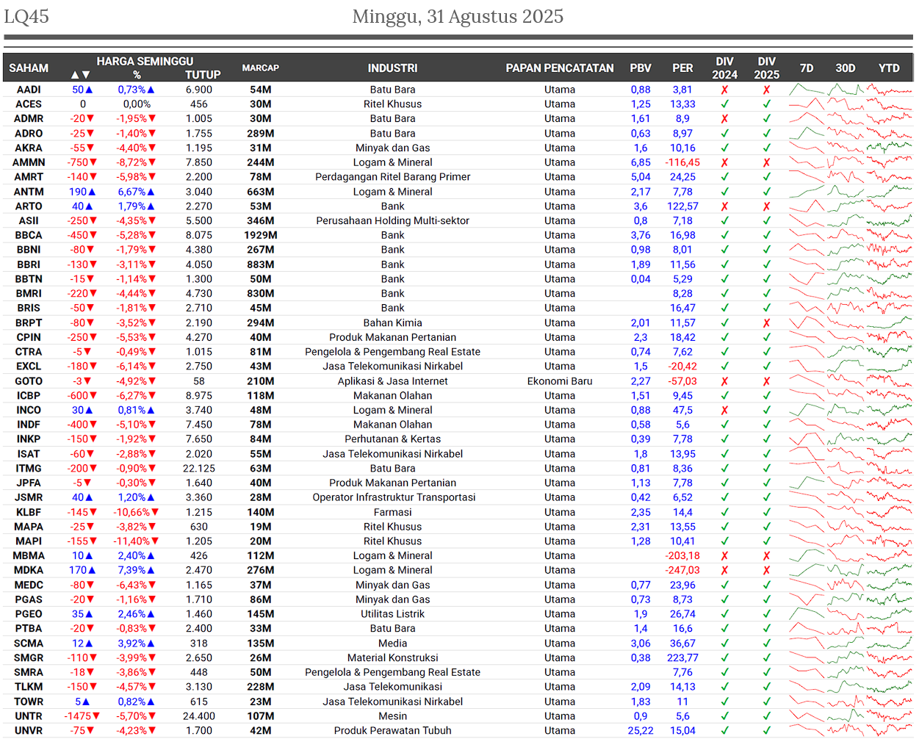Viewport: 919px width, 739px height.
Task: Select the UNVR ticker
Action: [29, 730]
